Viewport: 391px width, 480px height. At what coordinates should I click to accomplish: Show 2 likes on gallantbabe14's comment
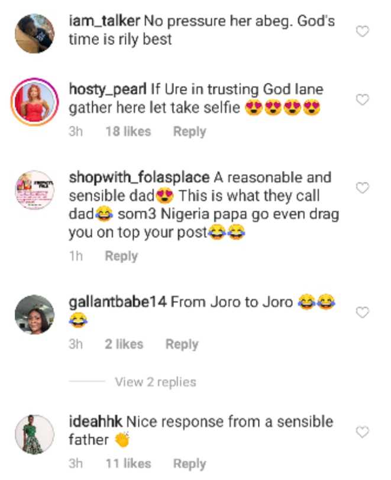coord(124,344)
